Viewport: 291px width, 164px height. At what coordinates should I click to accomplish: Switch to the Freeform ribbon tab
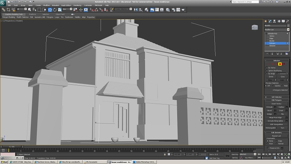click(x=32, y=14)
